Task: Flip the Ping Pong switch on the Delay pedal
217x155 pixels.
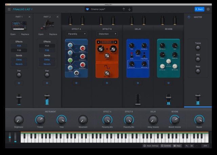Action: pyautogui.click(x=144, y=56)
